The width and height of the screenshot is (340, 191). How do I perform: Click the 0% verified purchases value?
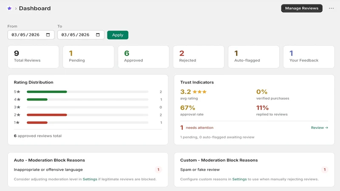coord(262,92)
